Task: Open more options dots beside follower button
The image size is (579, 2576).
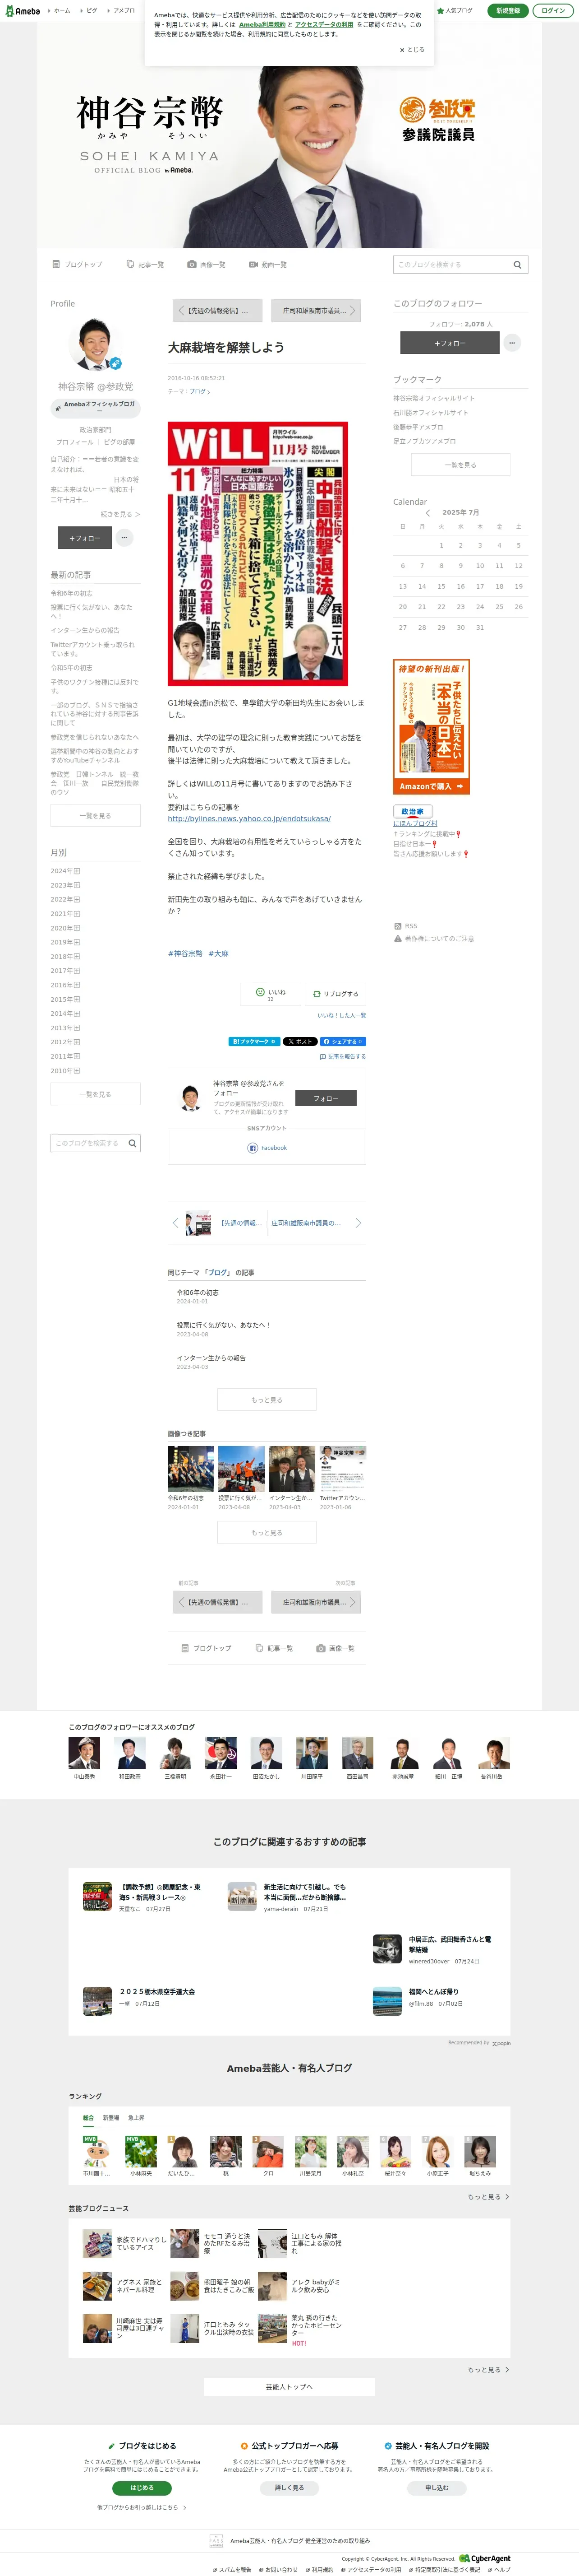Action: click(512, 343)
